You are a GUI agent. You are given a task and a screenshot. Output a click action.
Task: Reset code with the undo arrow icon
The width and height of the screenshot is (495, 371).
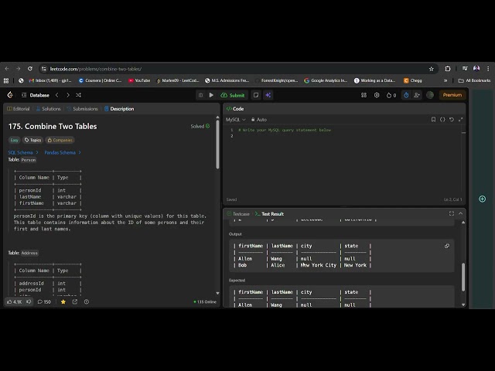452,120
